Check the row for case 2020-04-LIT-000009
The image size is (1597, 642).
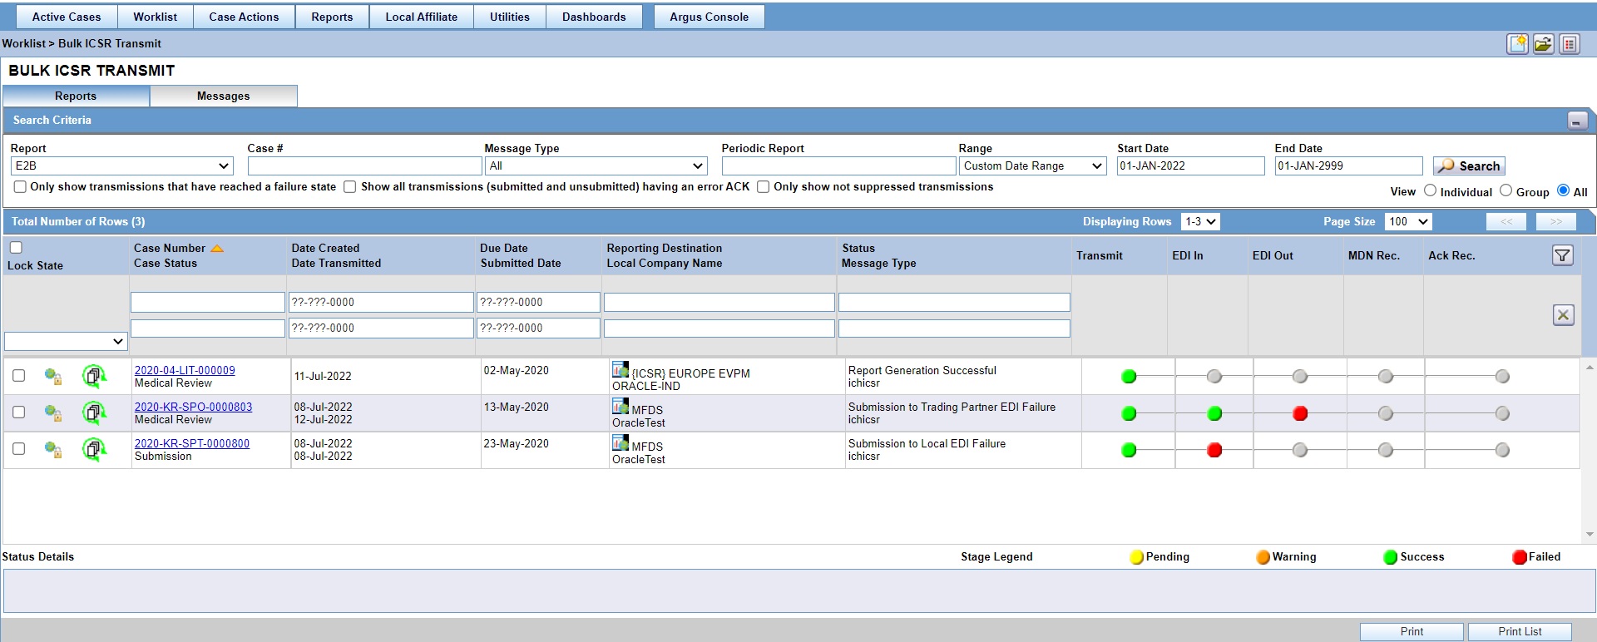(x=18, y=376)
